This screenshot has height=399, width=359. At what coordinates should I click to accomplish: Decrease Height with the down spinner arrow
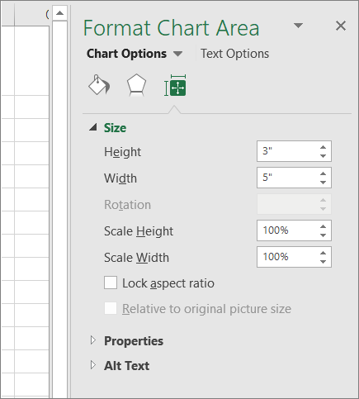coord(323,156)
